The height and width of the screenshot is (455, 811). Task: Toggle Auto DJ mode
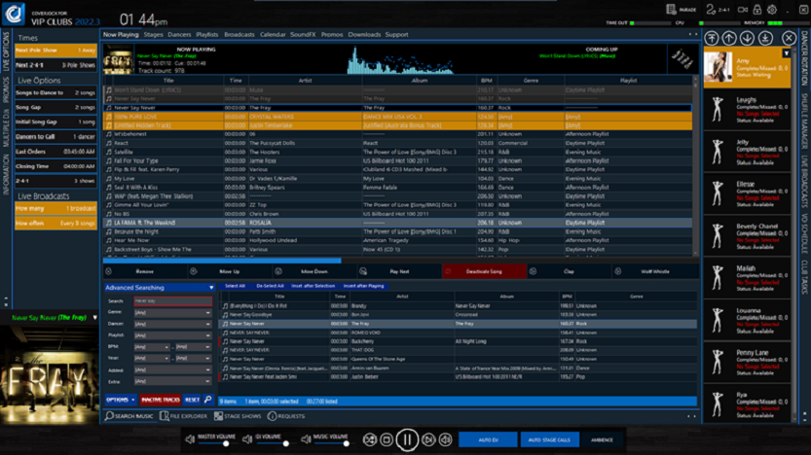click(488, 440)
